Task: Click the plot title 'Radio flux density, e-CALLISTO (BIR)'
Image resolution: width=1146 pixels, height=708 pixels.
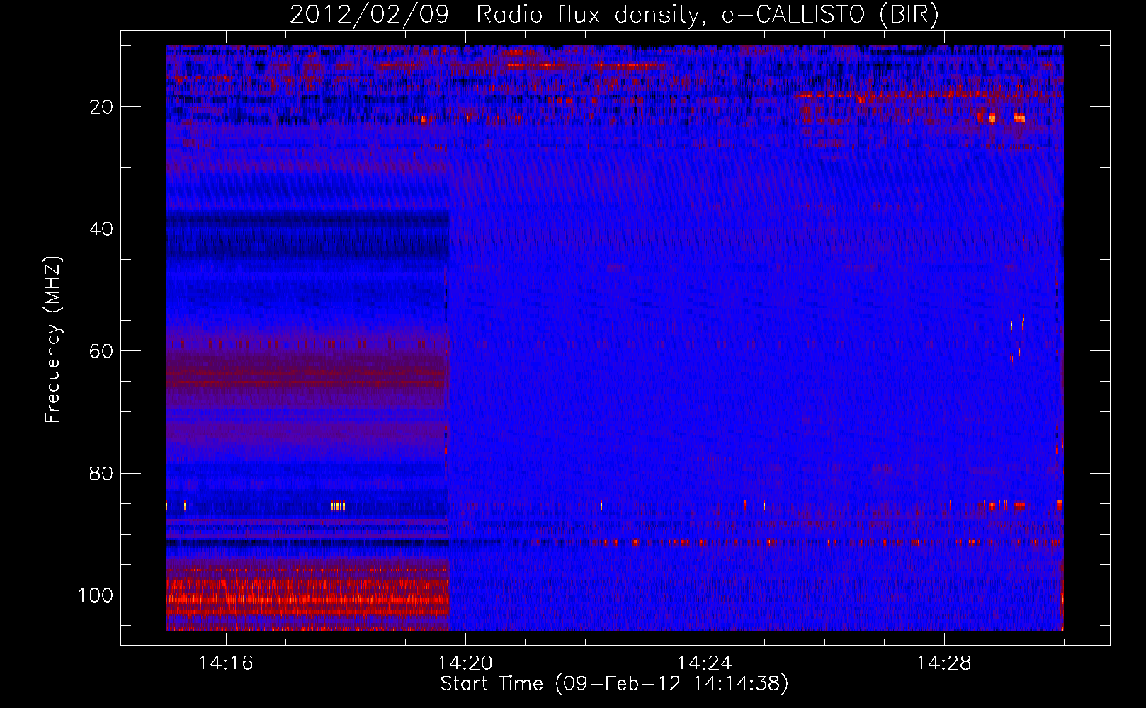Action: point(707,15)
